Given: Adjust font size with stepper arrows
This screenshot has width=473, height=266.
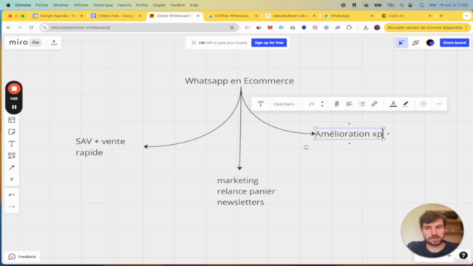Looking at the screenshot, I should 322,104.
